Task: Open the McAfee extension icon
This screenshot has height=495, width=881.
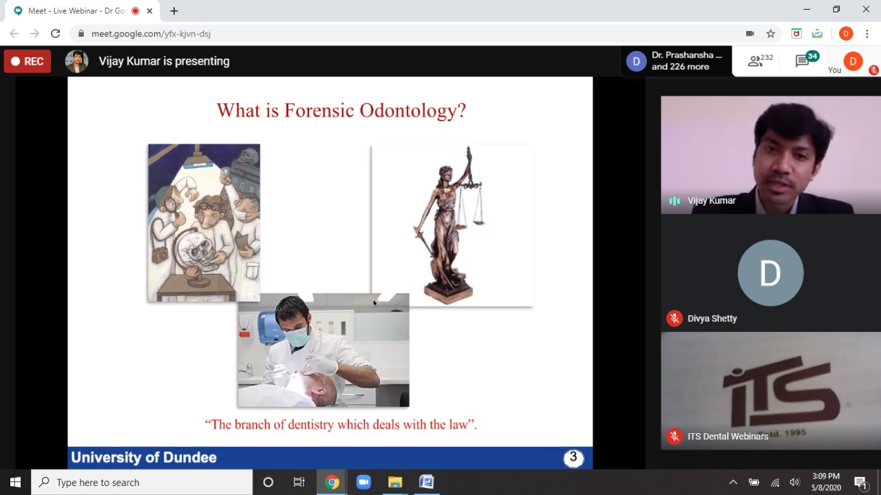Action: pyautogui.click(x=796, y=34)
